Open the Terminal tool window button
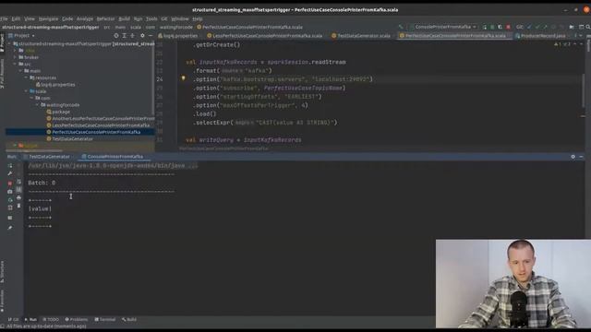Image resolution: width=591 pixels, height=332 pixels. (x=104, y=320)
